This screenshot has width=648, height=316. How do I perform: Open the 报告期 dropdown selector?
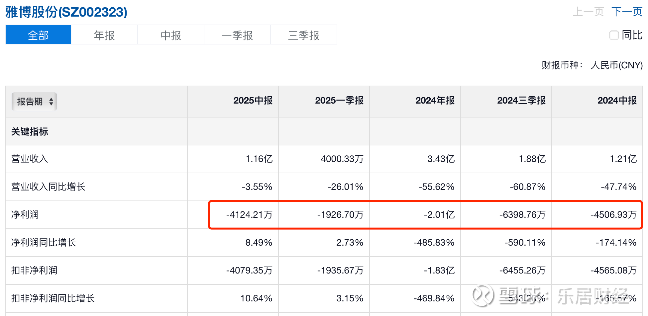[x=34, y=101]
